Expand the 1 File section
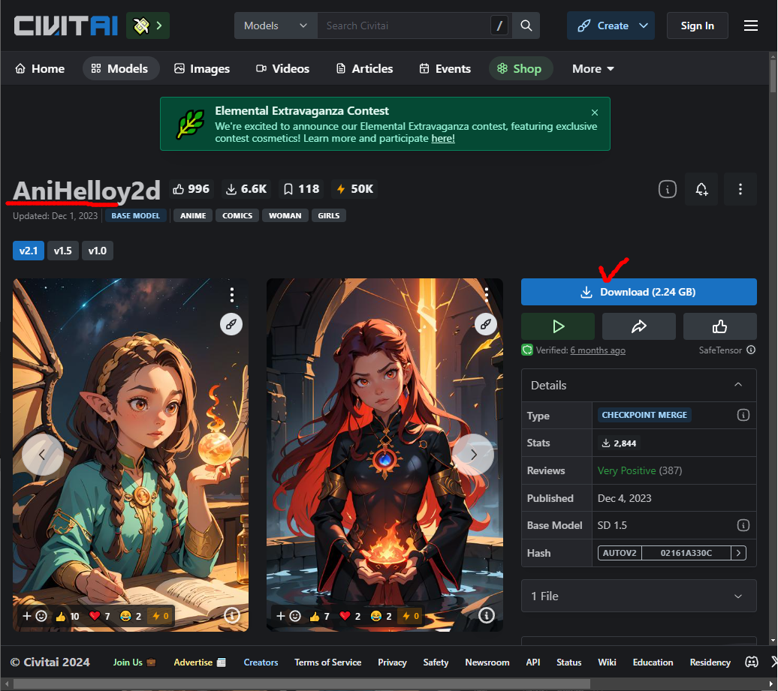The height and width of the screenshot is (691, 778). [x=638, y=596]
